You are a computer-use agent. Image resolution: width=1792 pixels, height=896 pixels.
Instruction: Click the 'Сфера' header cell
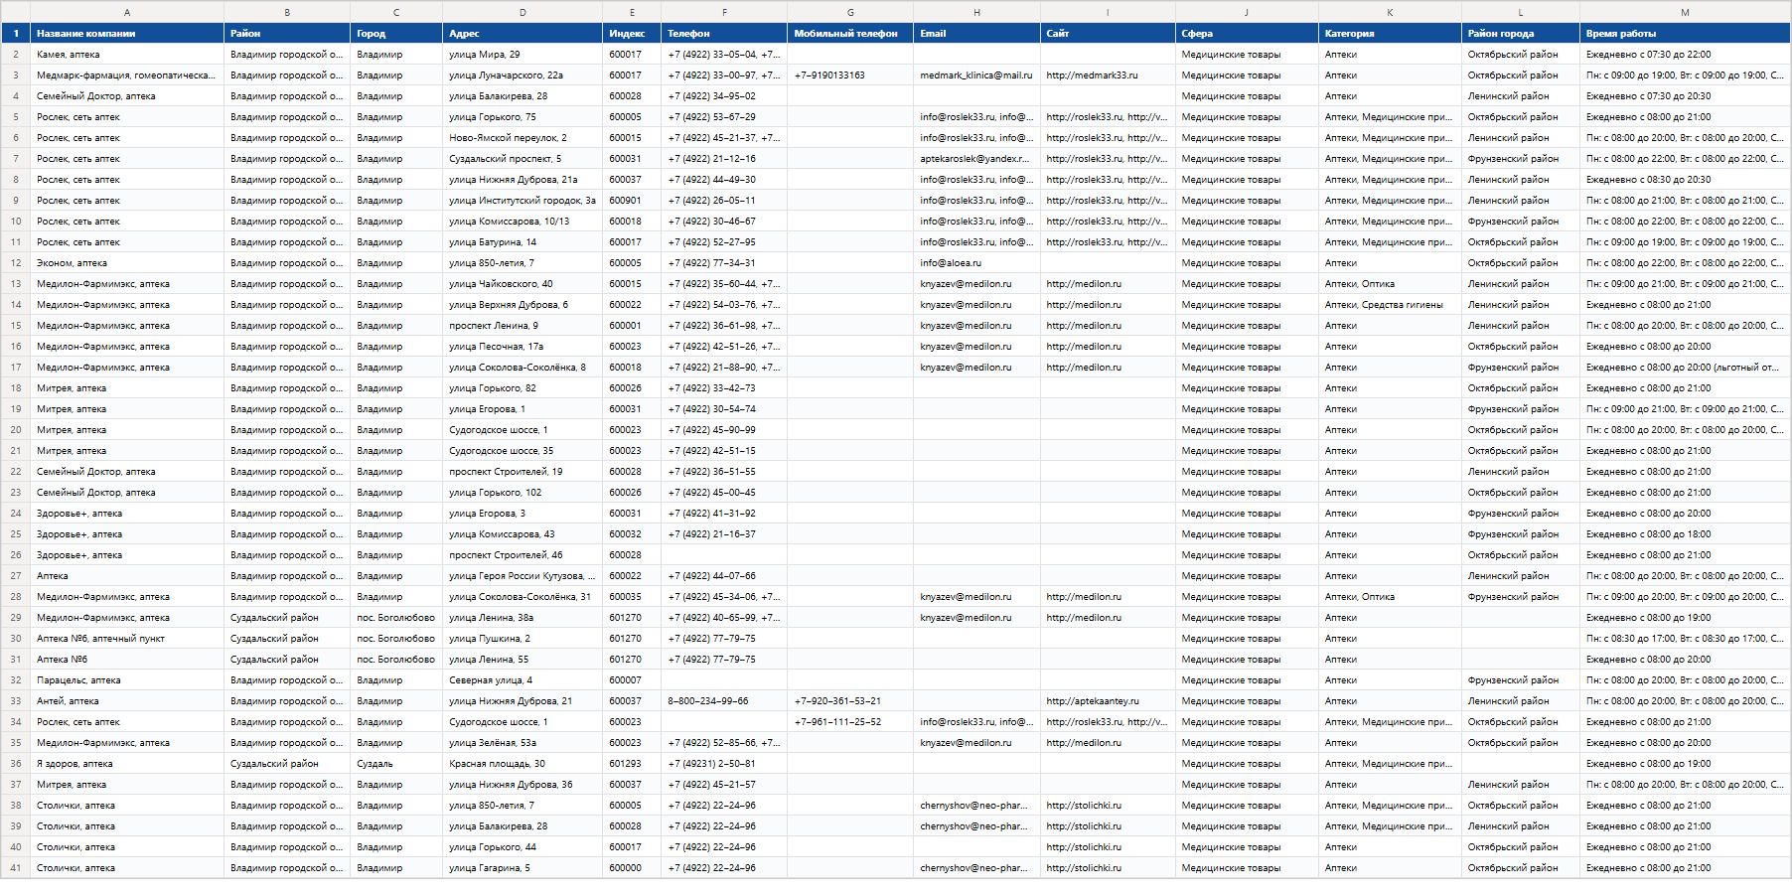coord(1247,33)
